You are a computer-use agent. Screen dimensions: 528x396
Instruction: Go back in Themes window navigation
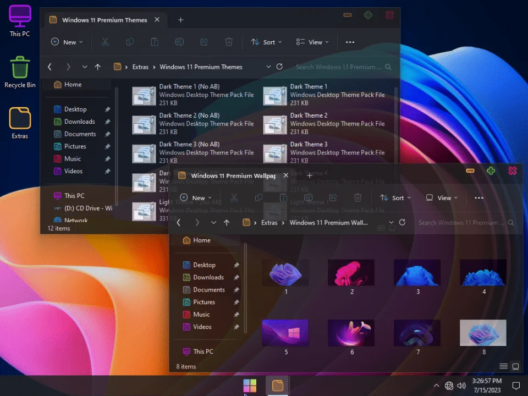50,67
